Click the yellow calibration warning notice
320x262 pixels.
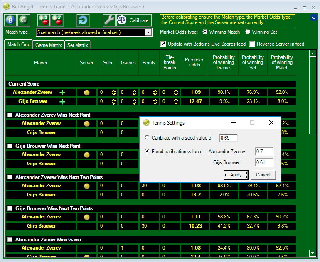[x=228, y=20]
